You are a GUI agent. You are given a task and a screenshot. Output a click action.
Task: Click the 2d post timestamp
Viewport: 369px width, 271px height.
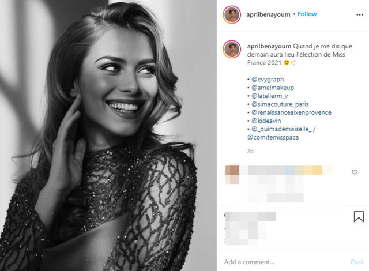(250, 151)
